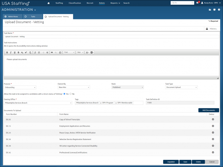Open the Search menu item
Image resolution: width=223 pixels, height=167 pixels.
[126, 3]
